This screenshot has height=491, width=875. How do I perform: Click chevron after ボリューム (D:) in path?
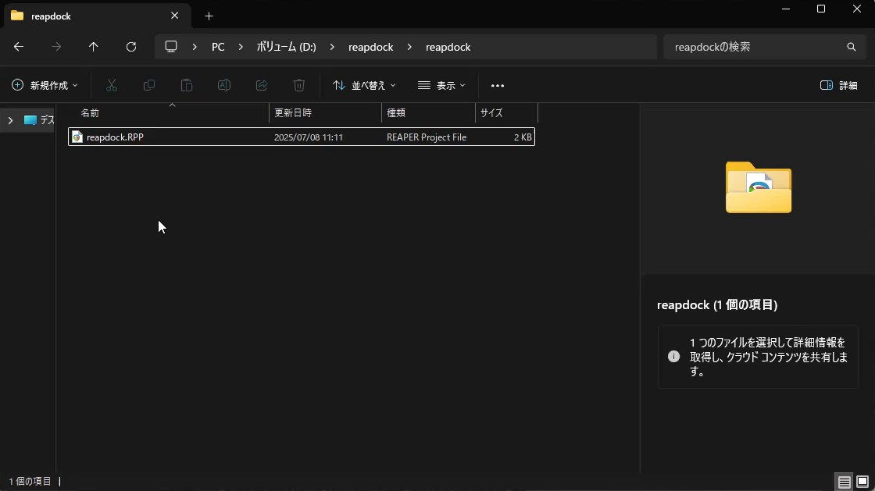[x=332, y=47]
